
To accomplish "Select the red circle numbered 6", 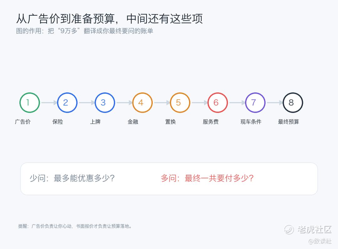I will [x=218, y=103].
